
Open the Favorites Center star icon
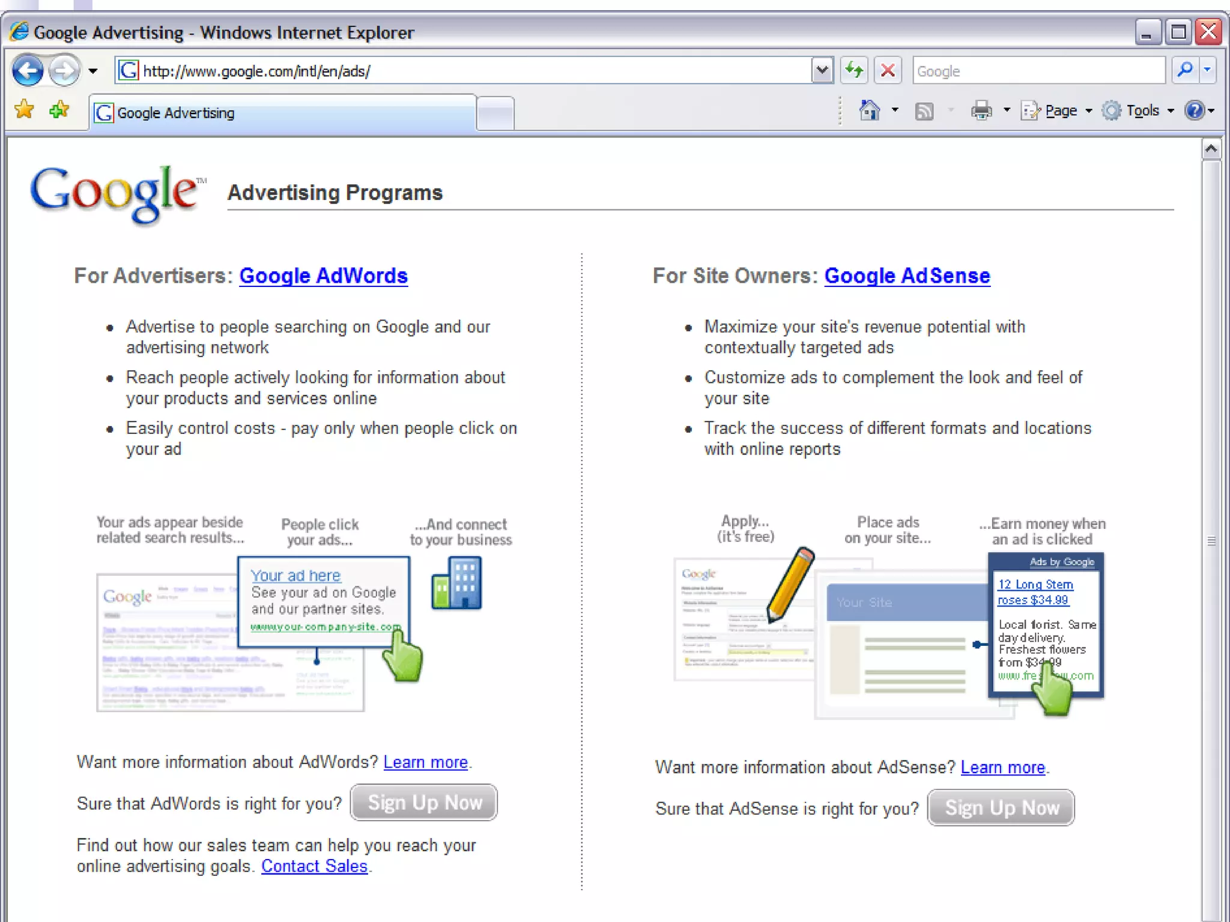[x=24, y=110]
